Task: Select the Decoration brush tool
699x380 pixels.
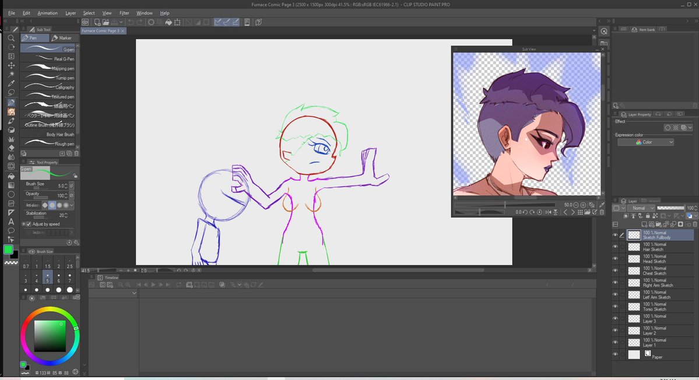Action: [x=11, y=139]
